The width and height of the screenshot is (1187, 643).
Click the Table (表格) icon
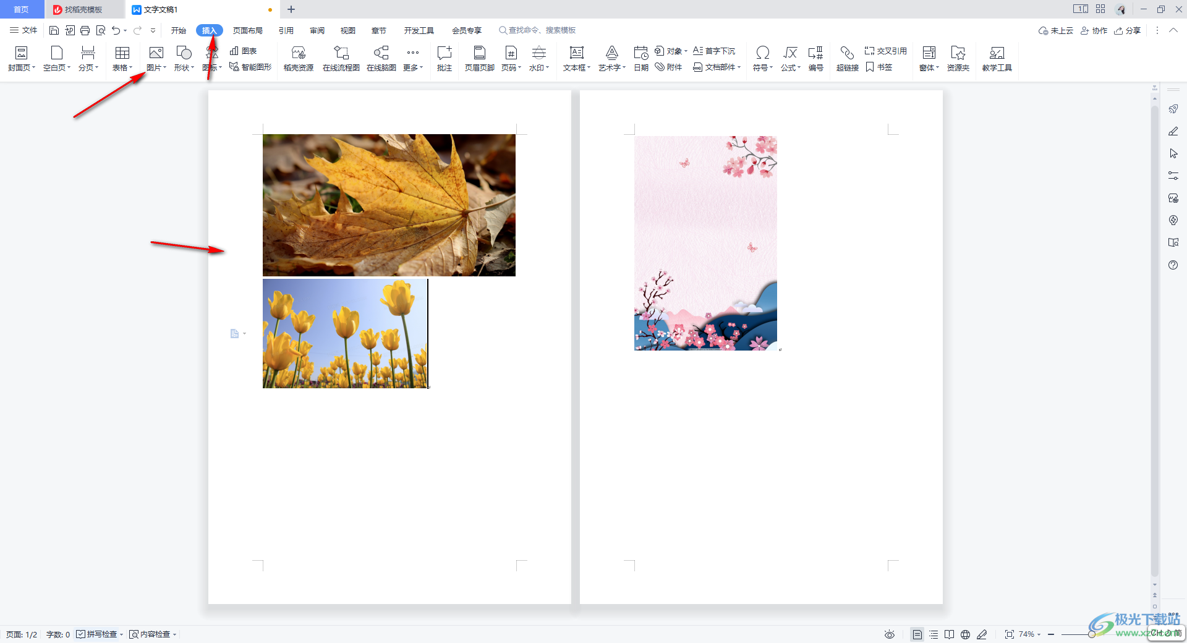pyautogui.click(x=122, y=59)
